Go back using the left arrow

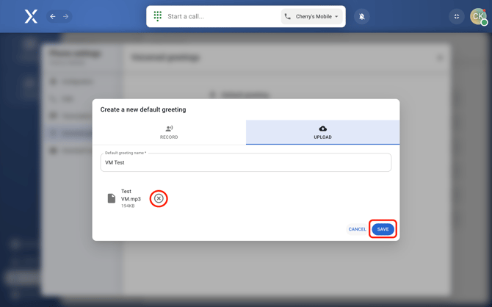coord(53,16)
